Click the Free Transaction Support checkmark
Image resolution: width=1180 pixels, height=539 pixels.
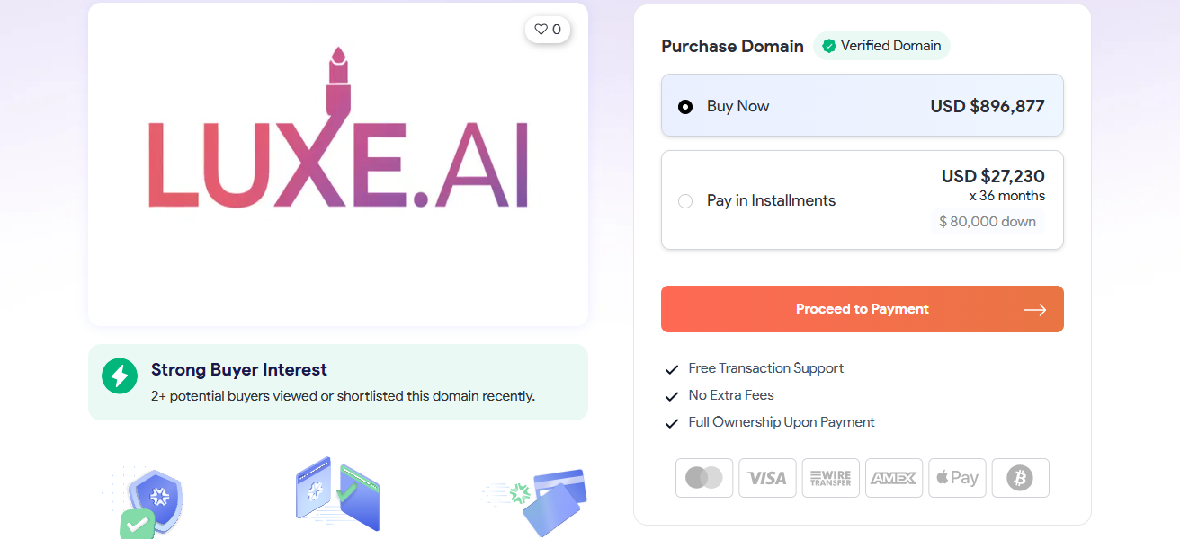(671, 368)
